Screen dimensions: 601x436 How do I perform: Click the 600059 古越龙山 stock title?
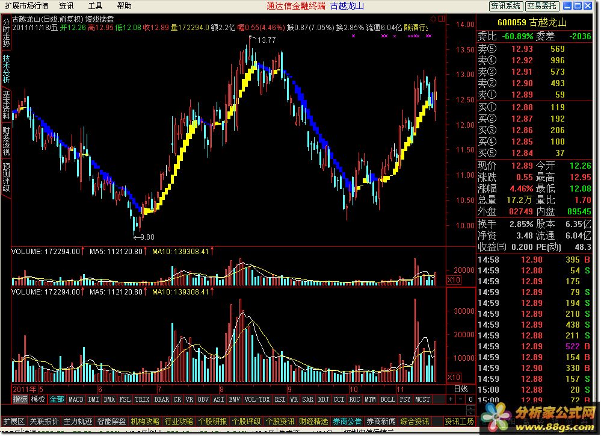(x=532, y=23)
